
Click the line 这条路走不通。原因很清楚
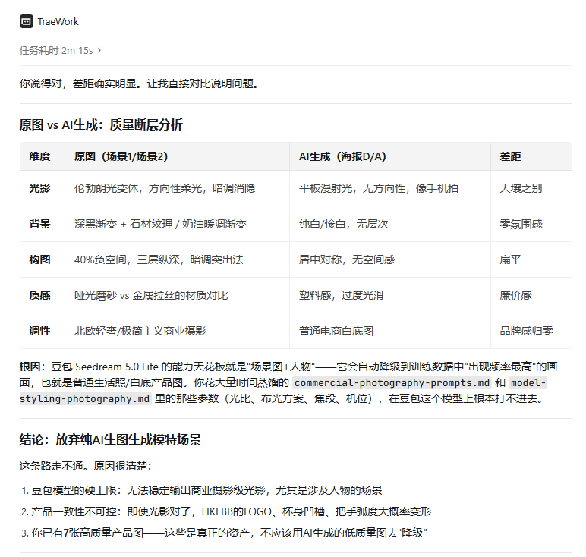pos(85,466)
